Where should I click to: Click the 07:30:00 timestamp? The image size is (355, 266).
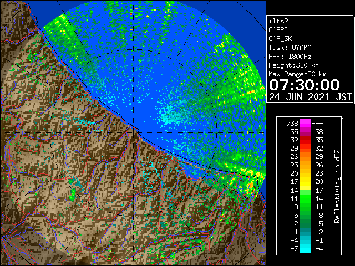pos(305,85)
